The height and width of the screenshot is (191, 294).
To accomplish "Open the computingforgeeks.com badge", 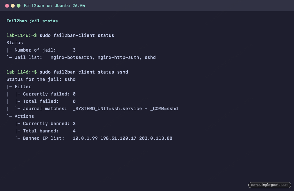I will (x=270, y=185).
